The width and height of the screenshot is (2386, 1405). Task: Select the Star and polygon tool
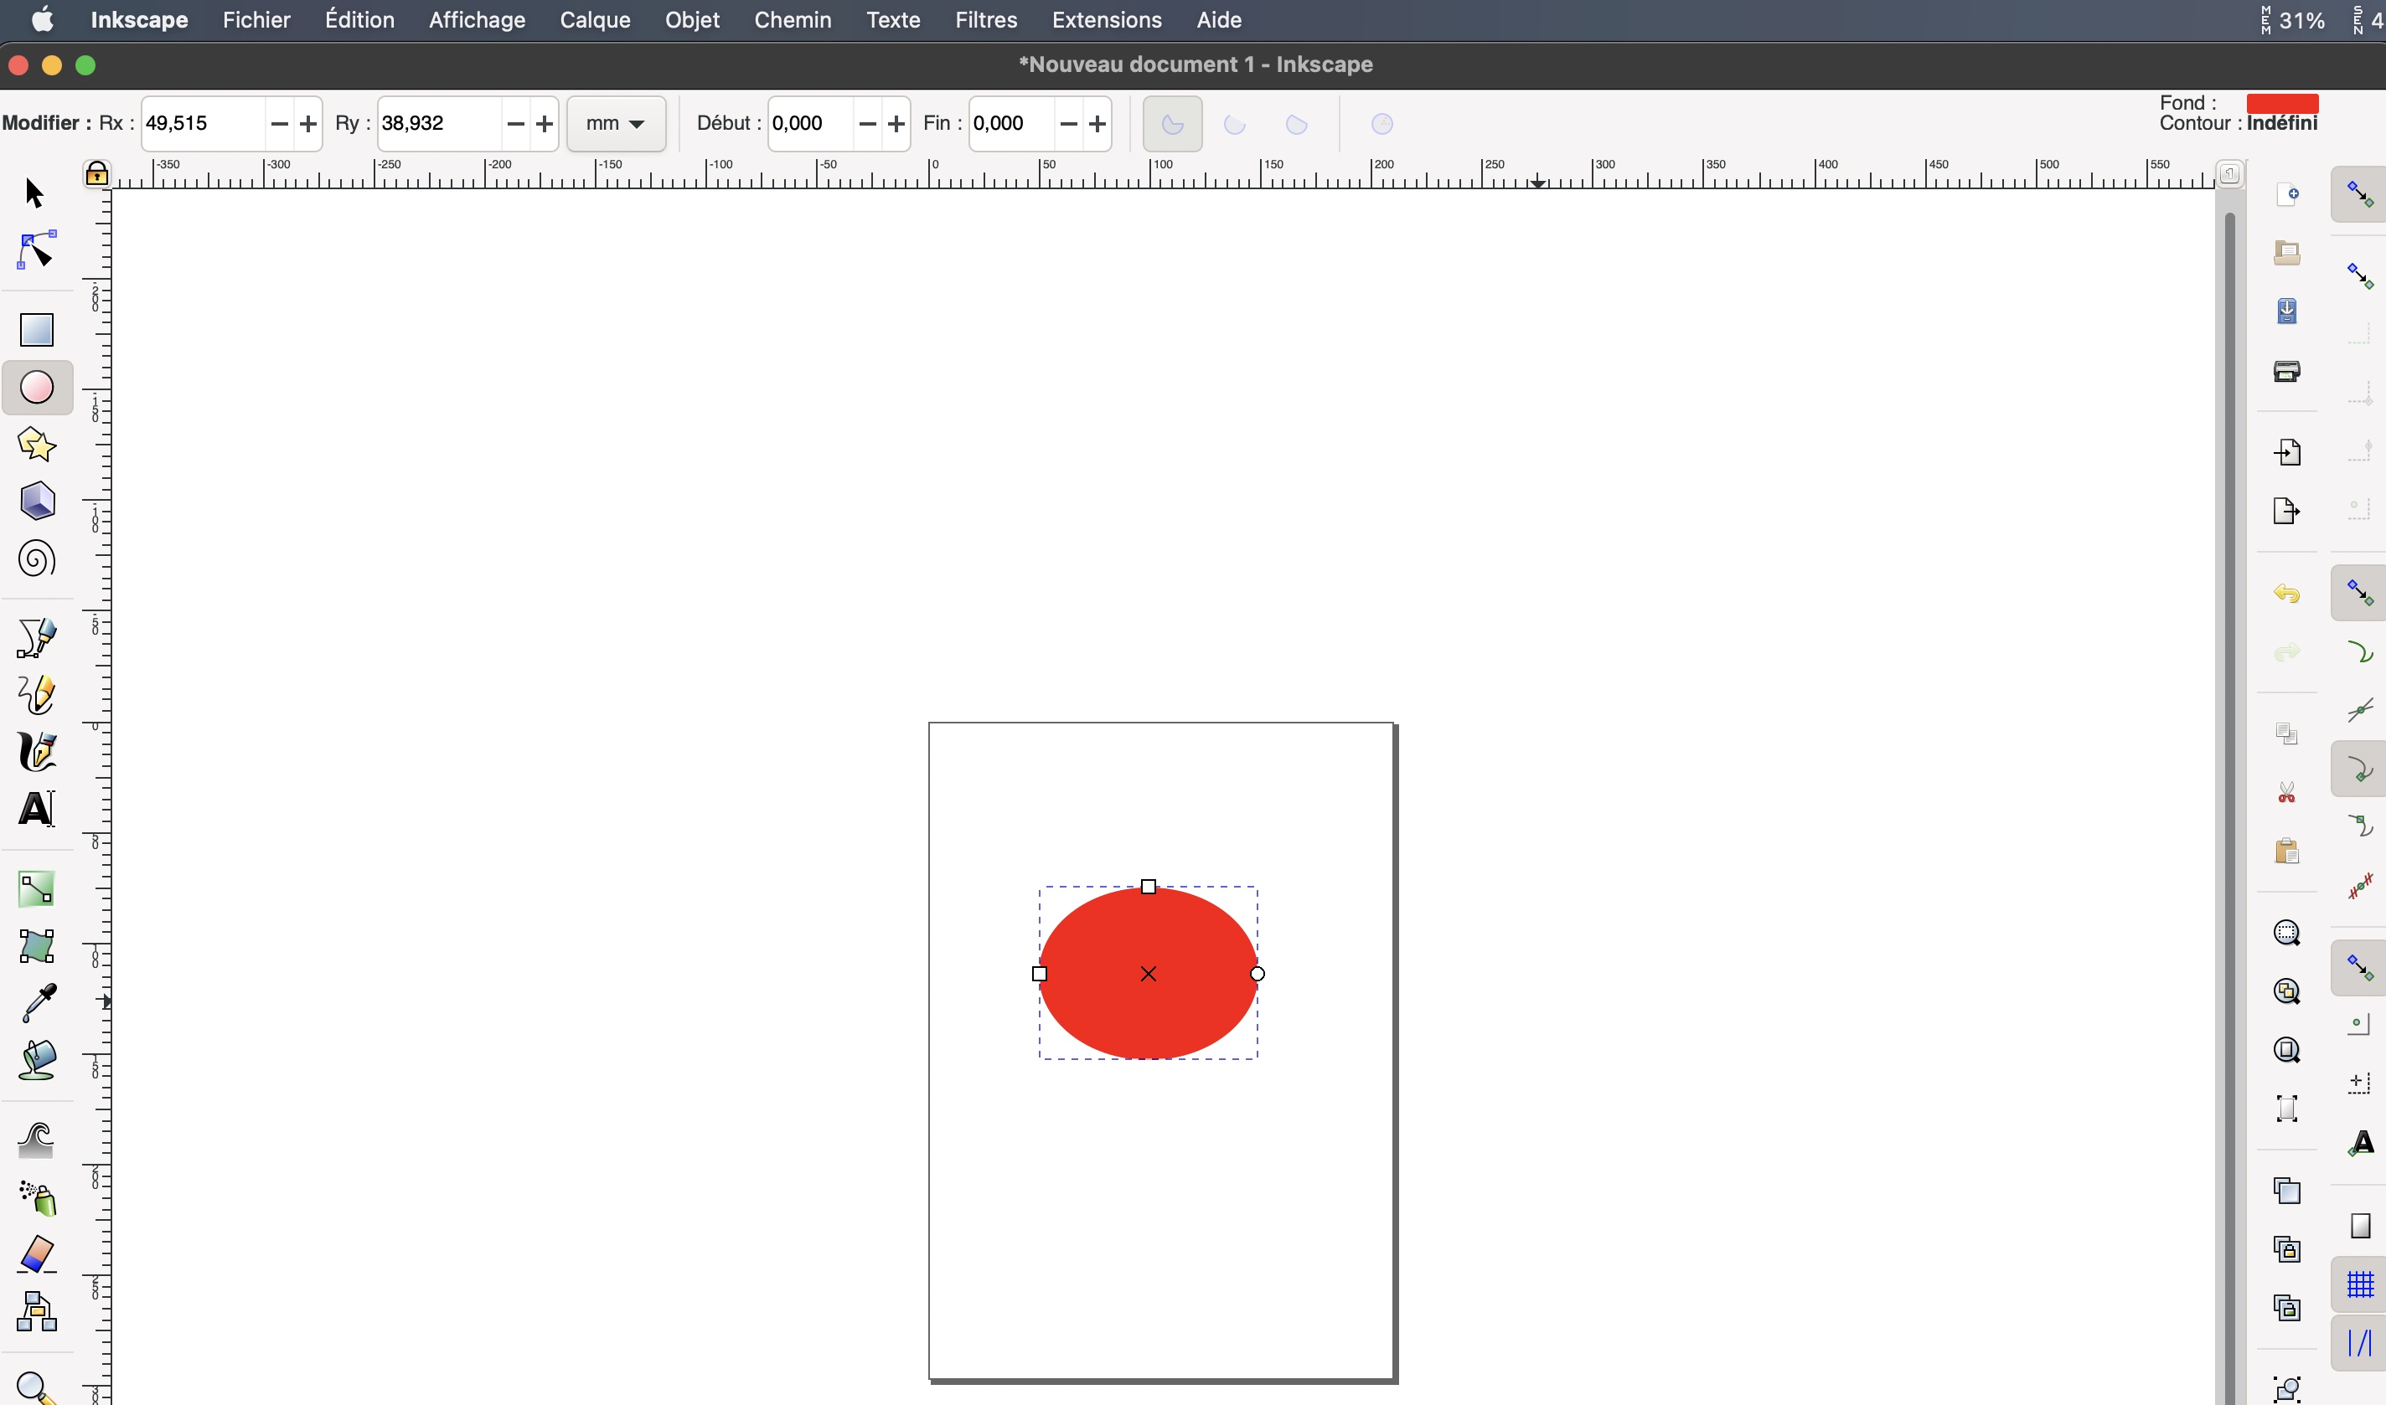point(37,444)
